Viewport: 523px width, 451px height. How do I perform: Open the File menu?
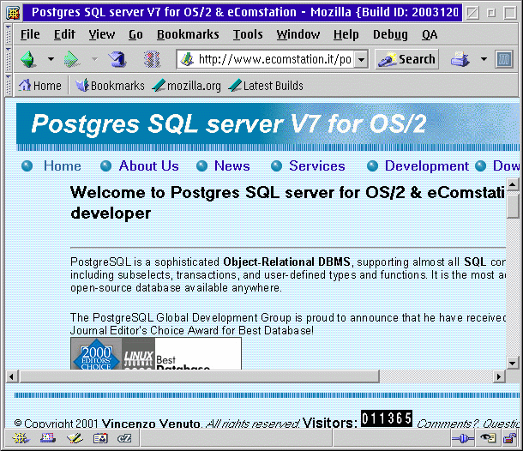[30, 34]
